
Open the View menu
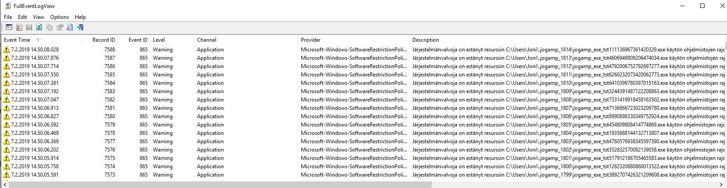tap(38, 17)
